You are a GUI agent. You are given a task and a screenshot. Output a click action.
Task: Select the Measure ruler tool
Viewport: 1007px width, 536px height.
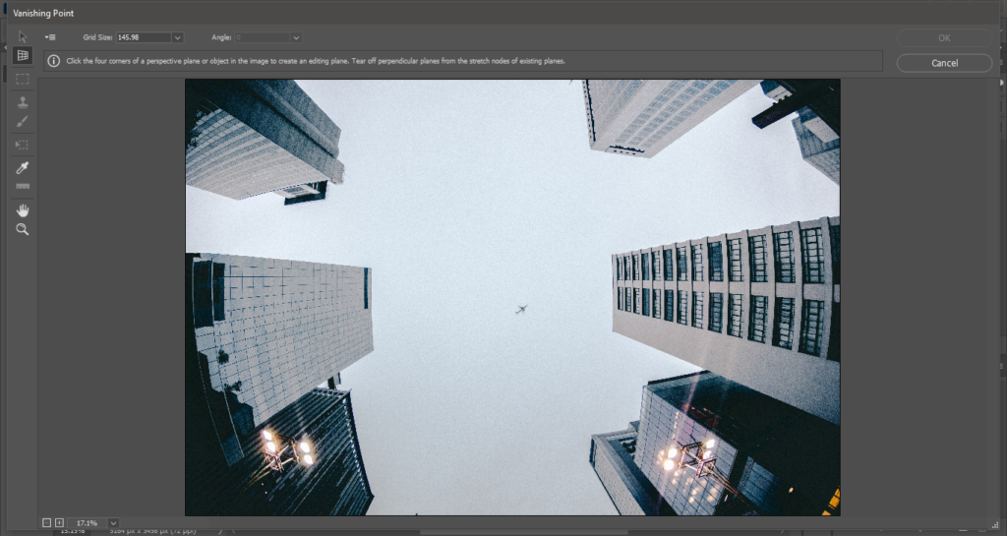click(23, 186)
